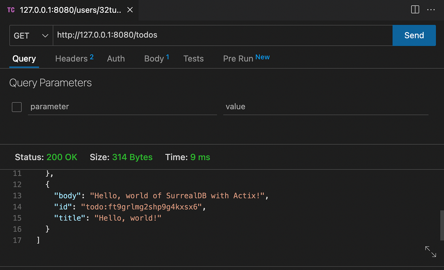The image size is (444, 270).
Task: Click the split editor icon
Action: click(x=415, y=10)
